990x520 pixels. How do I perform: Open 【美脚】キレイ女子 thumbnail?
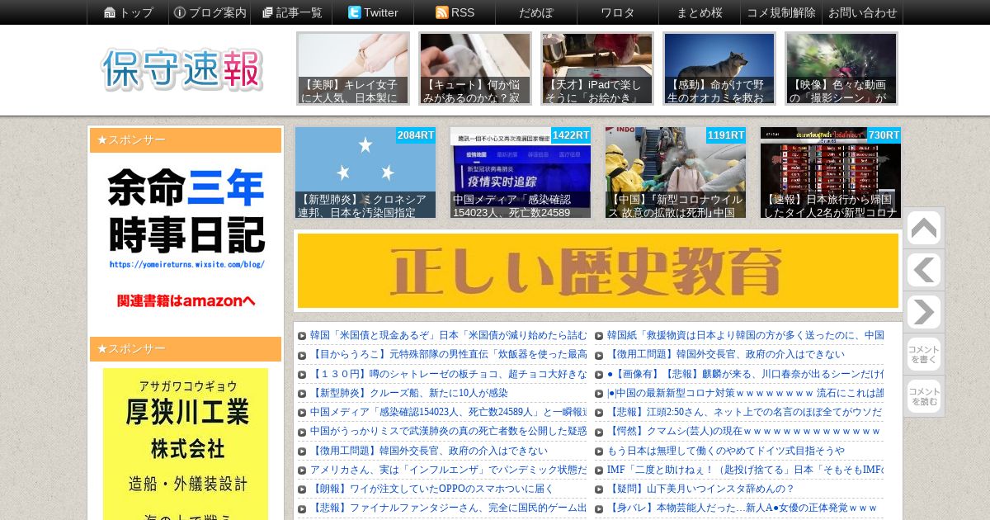tap(353, 69)
